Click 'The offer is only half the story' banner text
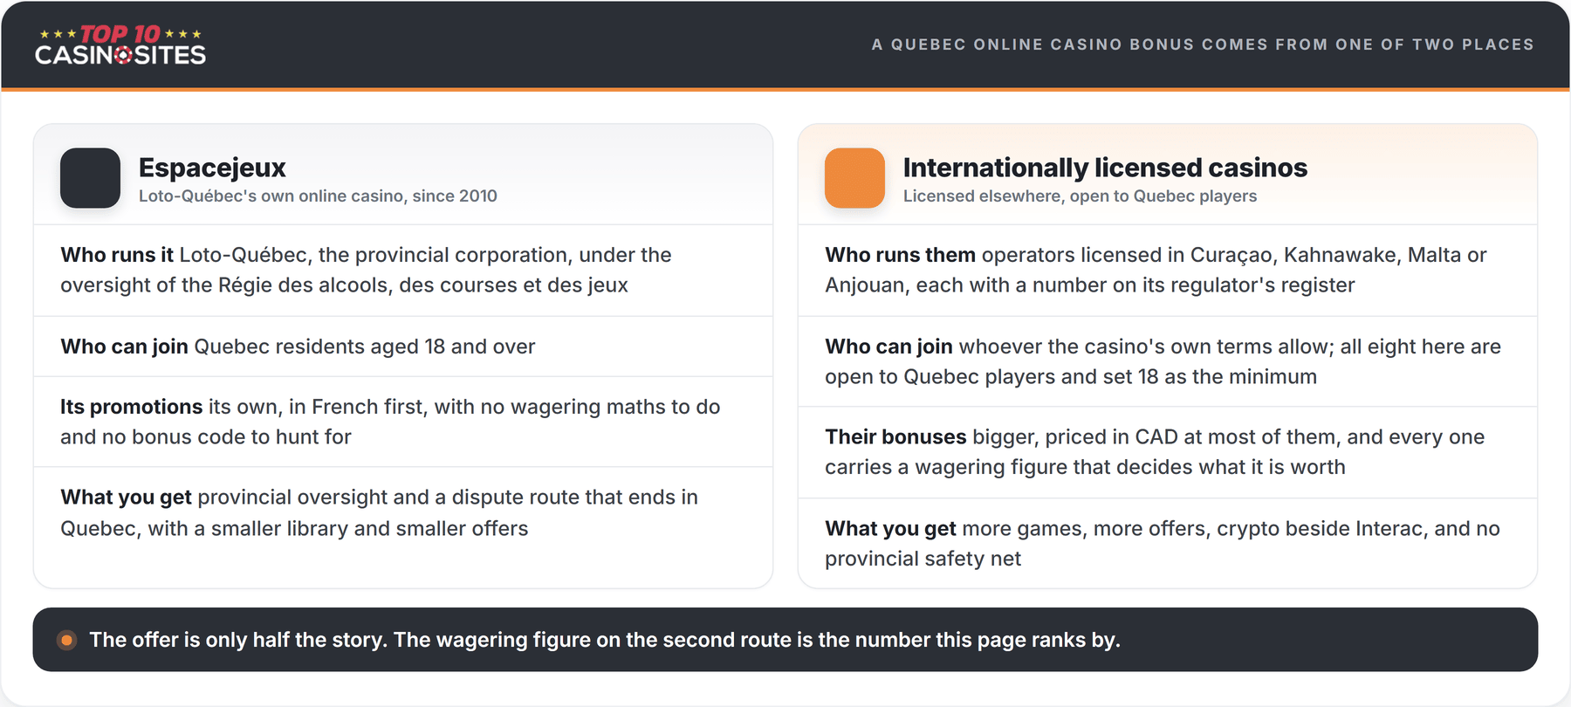 click(605, 640)
